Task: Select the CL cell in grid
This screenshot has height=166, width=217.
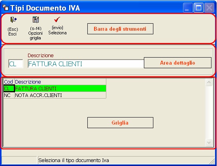Action: point(9,88)
